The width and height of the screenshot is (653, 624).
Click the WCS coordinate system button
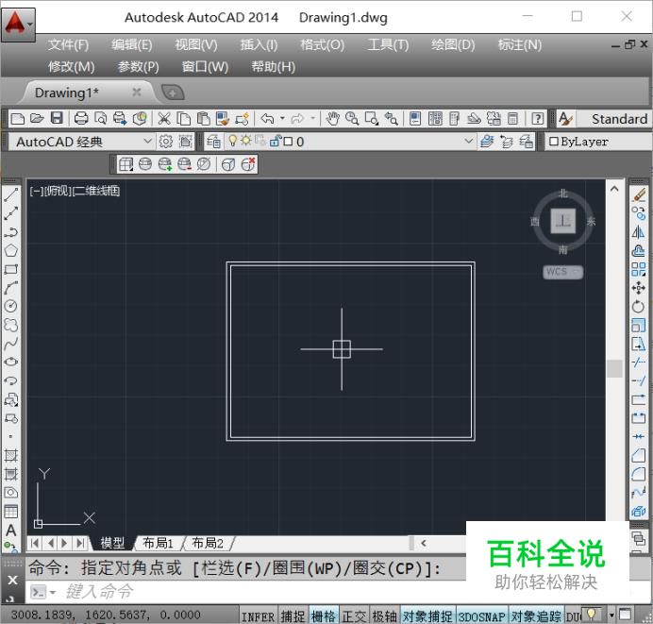point(562,272)
